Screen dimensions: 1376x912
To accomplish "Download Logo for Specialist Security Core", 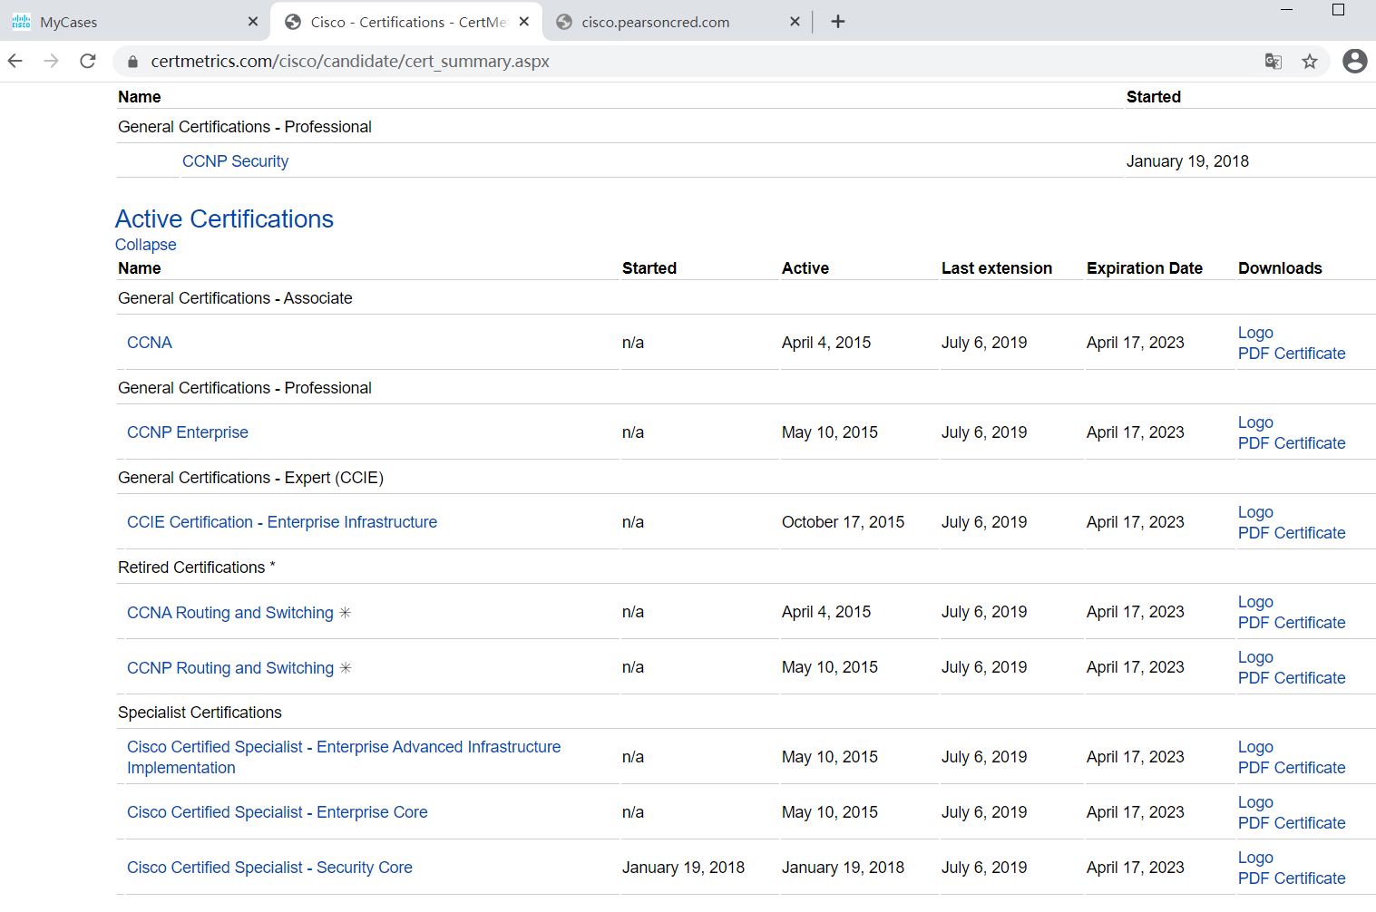I will pyautogui.click(x=1255, y=858).
